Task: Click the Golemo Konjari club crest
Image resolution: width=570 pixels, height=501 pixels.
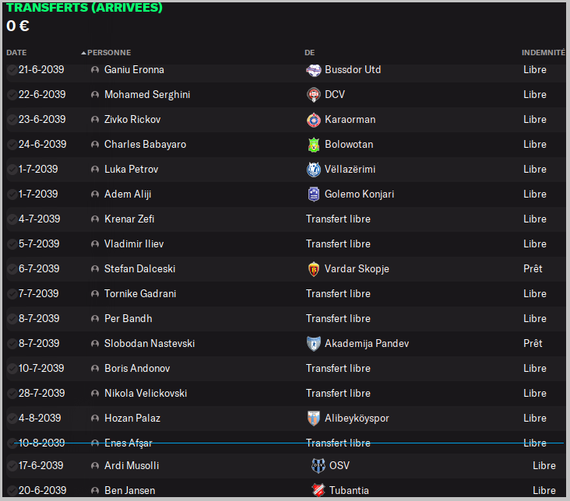Action: [313, 194]
